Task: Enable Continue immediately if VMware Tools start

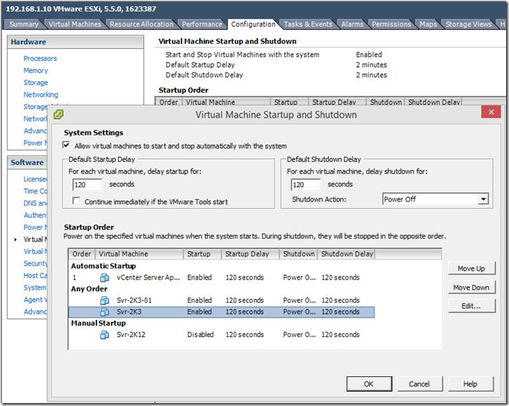Action: (77, 201)
